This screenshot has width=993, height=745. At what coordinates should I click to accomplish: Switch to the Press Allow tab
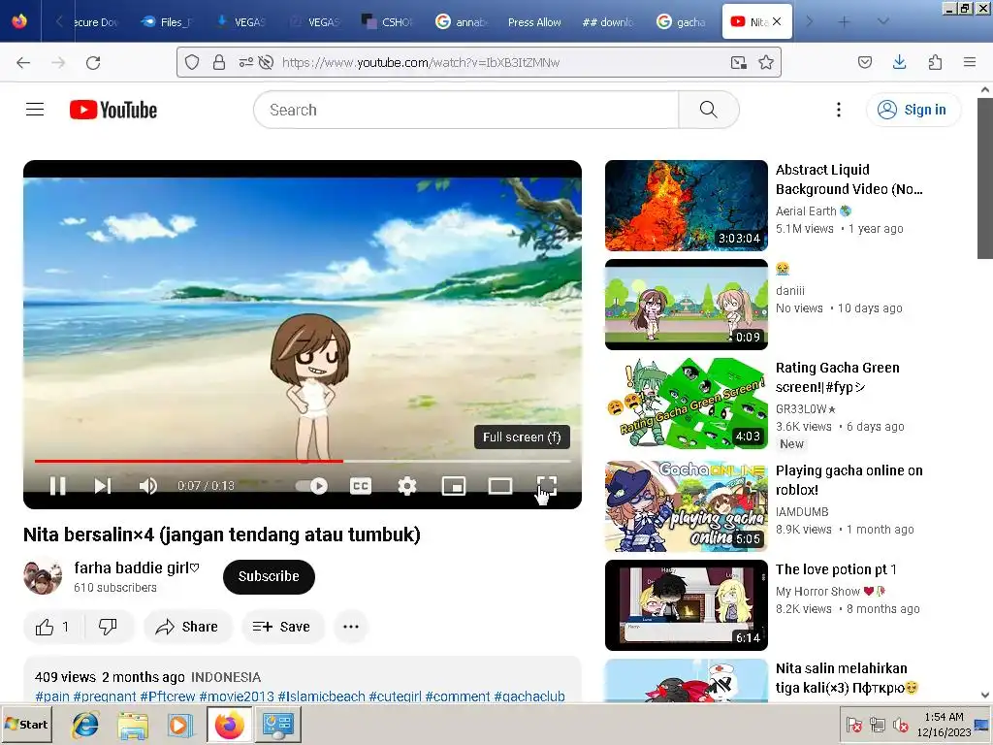(535, 21)
